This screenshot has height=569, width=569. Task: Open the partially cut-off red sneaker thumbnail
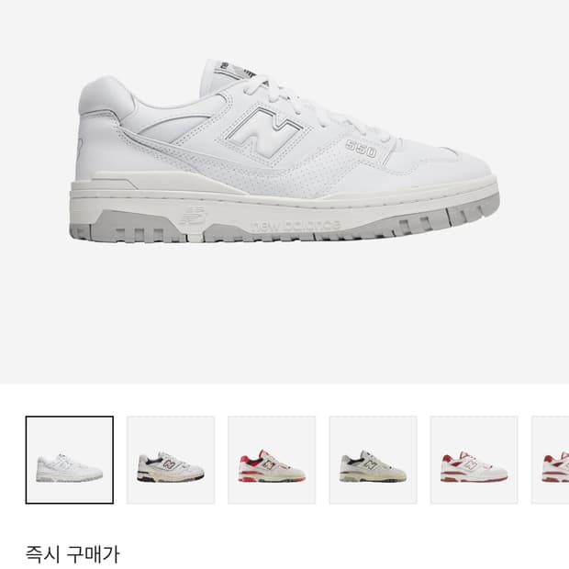(x=550, y=460)
